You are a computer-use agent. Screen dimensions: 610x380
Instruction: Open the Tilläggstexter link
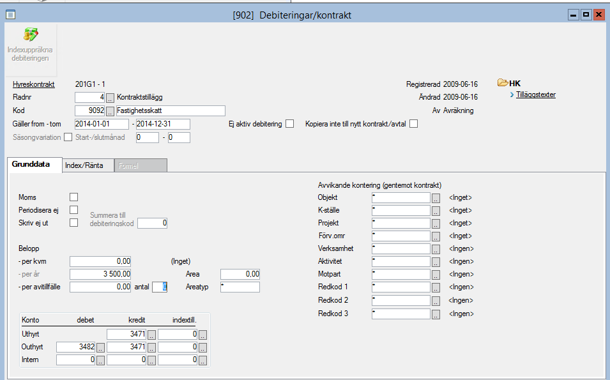click(536, 95)
